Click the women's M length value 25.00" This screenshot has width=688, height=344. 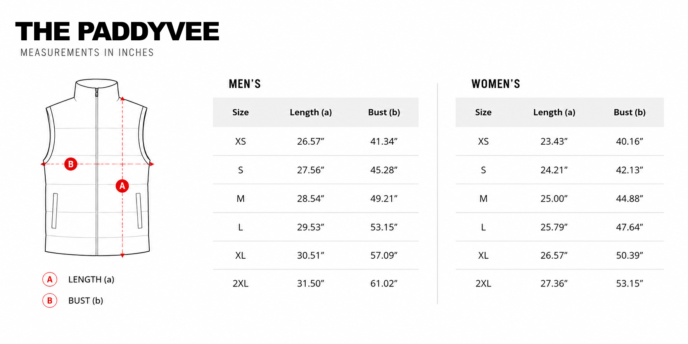pyautogui.click(x=554, y=199)
